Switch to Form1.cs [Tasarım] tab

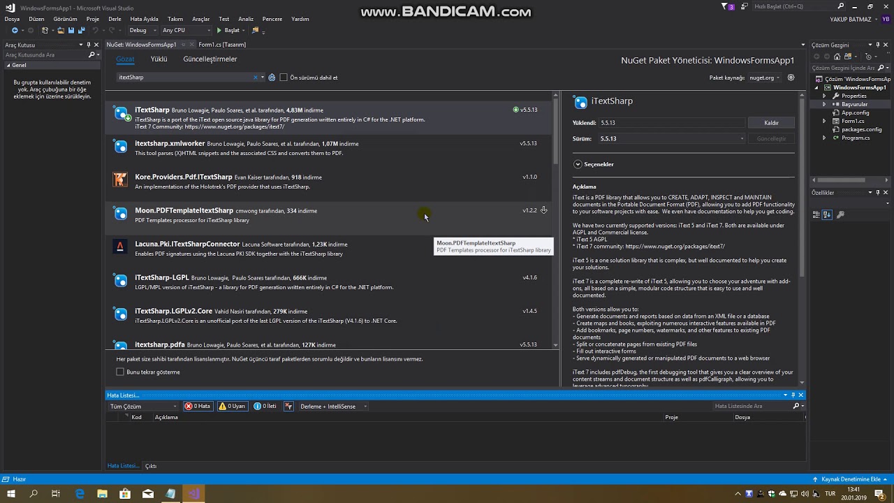point(222,45)
